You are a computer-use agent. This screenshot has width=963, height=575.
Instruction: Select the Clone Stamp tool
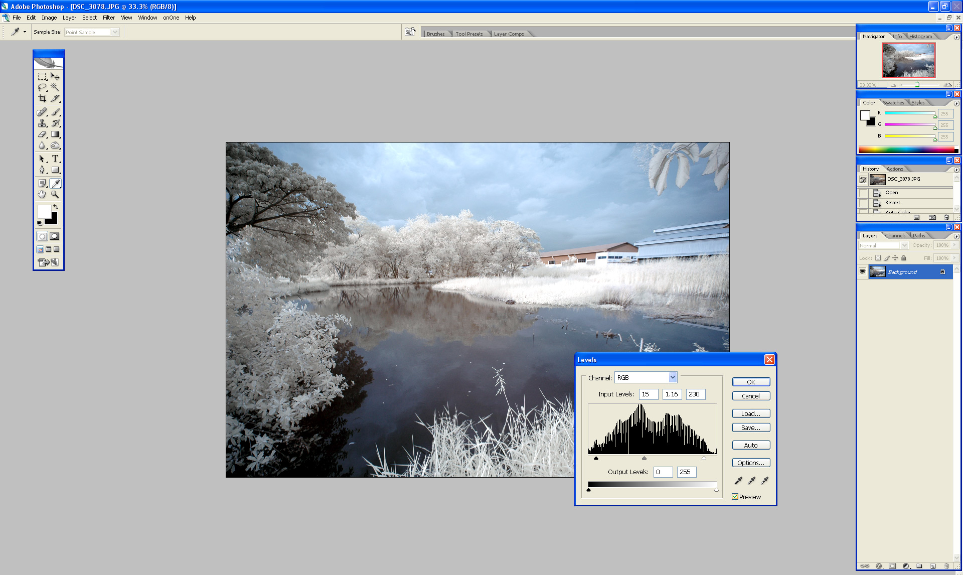click(42, 123)
